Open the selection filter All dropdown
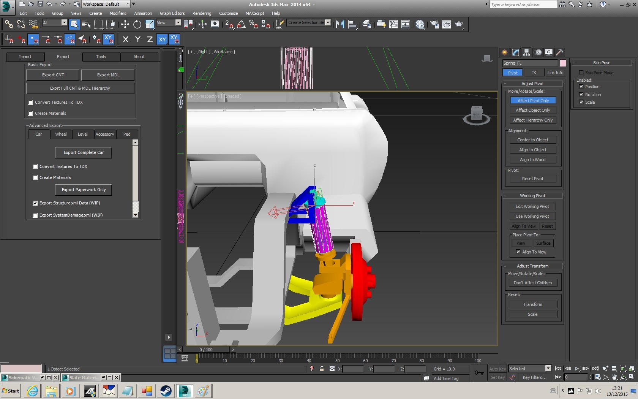 click(x=64, y=23)
